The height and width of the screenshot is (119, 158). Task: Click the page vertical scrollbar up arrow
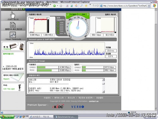[156, 10]
